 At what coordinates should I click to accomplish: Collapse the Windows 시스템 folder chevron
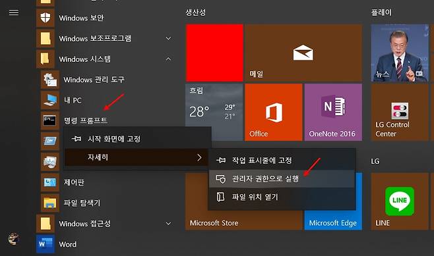[168, 59]
